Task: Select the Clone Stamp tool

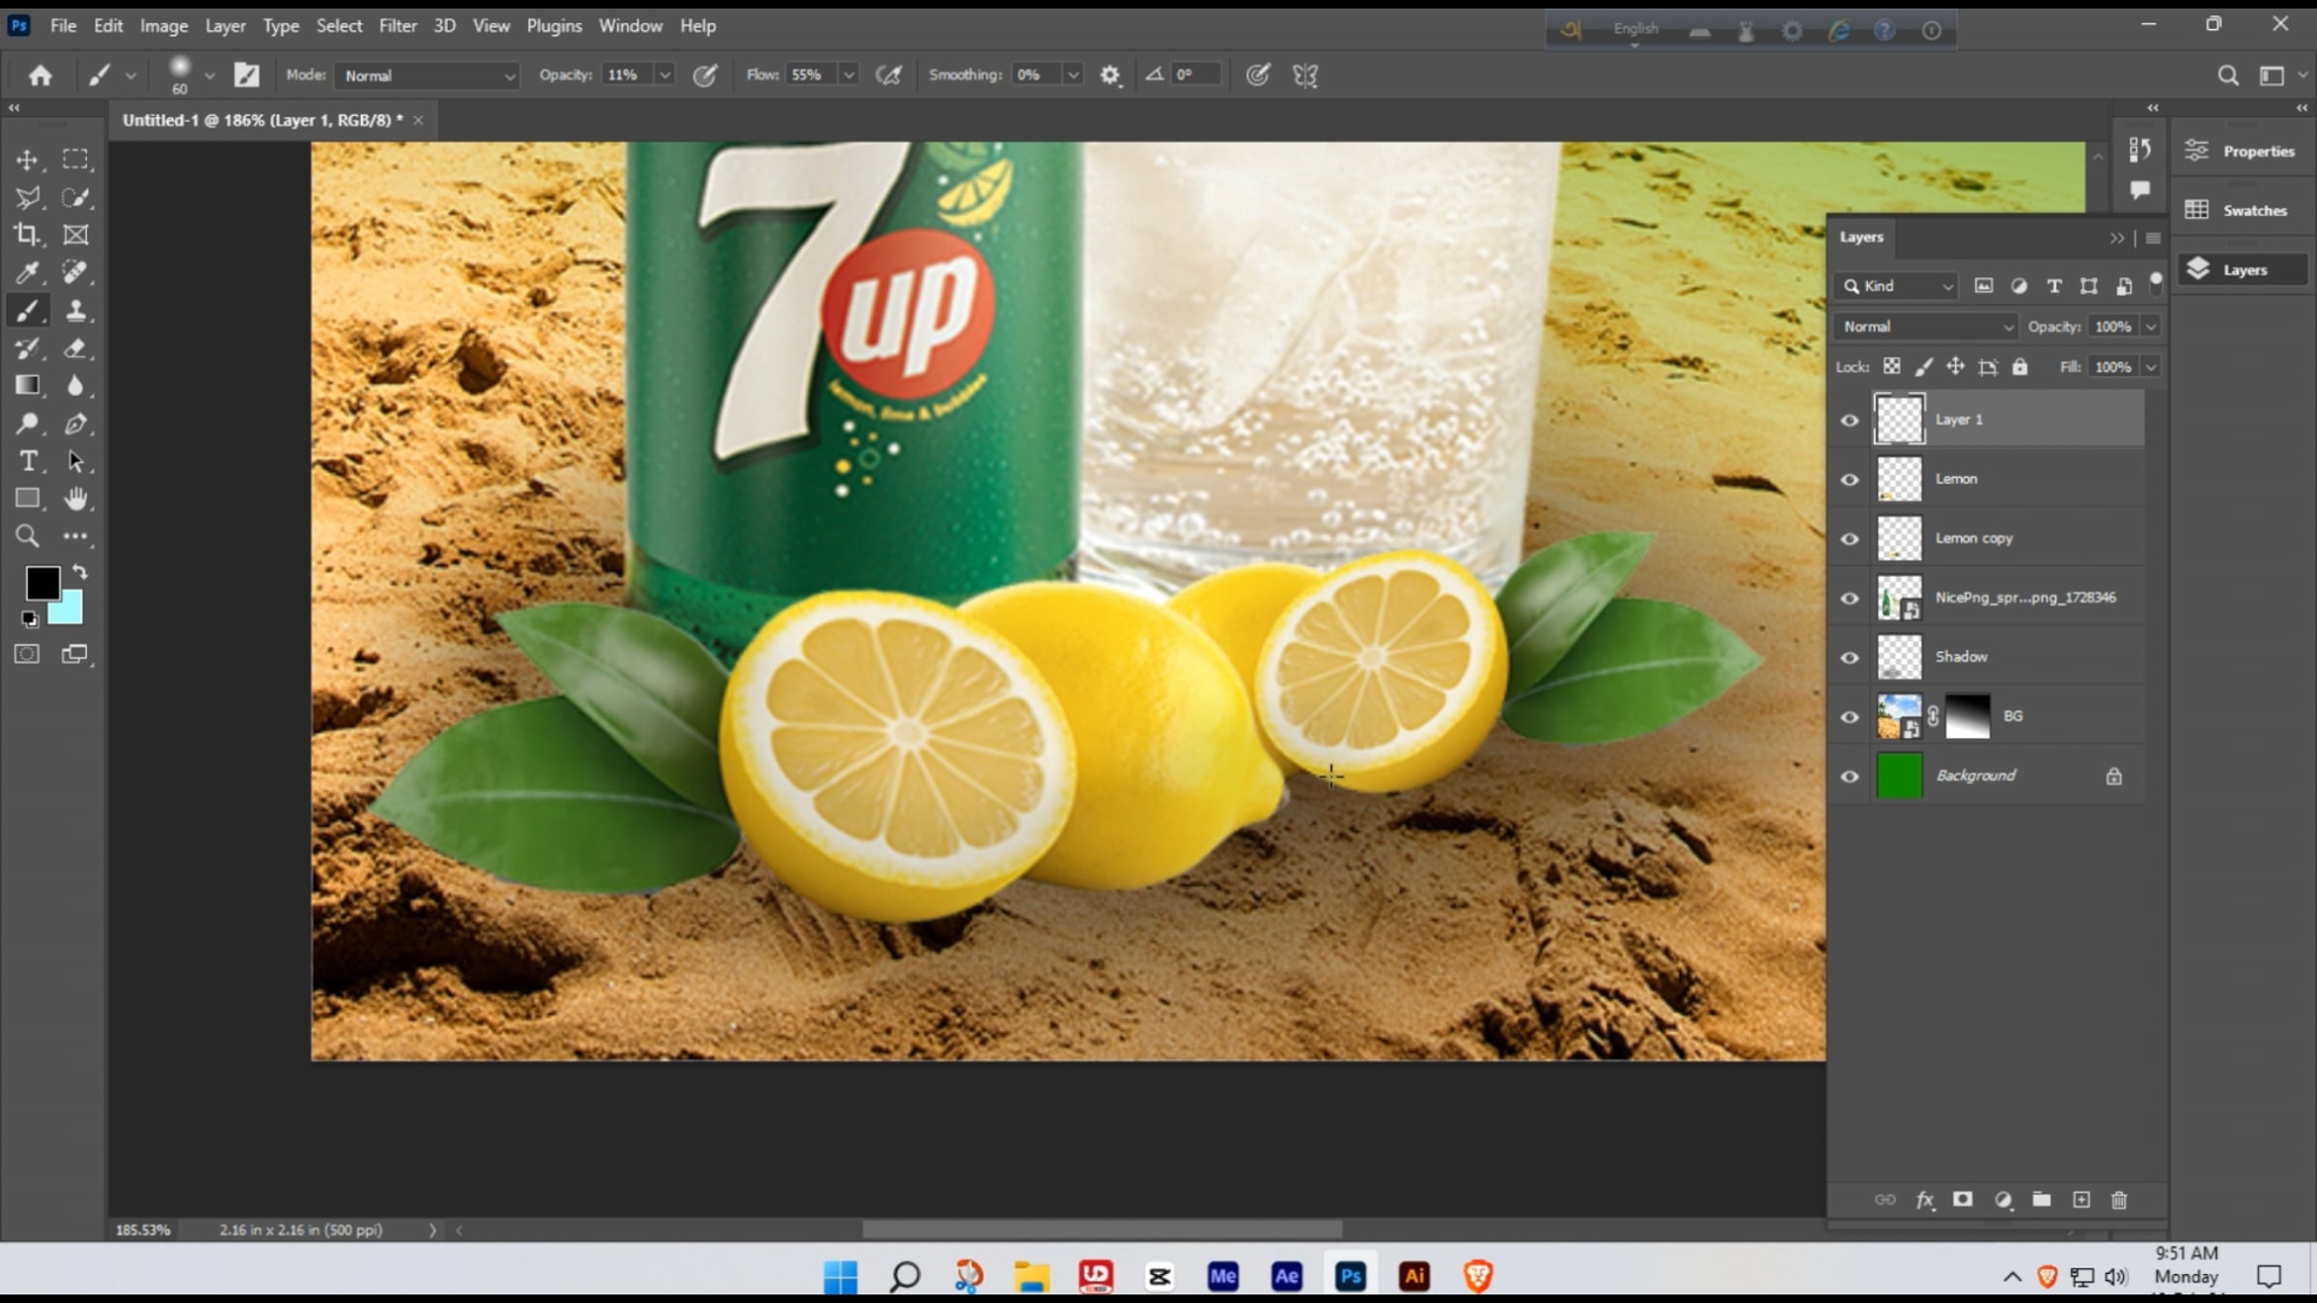Action: pos(75,311)
